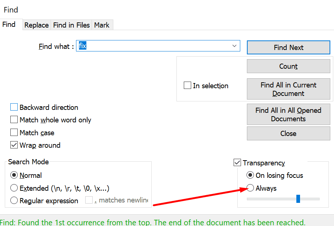Screen dimensions: 334x226
Task: Check Match whole word only
Action: (14, 119)
